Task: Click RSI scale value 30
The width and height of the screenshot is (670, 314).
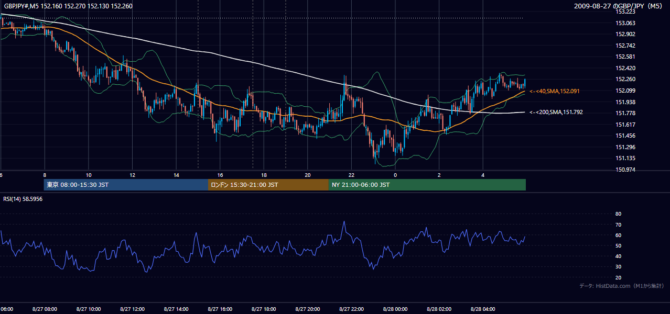Action: click(618, 267)
